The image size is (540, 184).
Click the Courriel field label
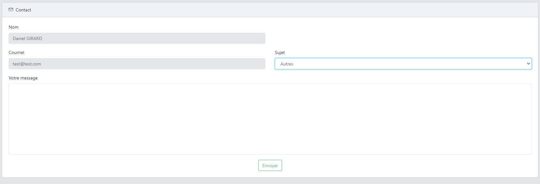pos(16,52)
